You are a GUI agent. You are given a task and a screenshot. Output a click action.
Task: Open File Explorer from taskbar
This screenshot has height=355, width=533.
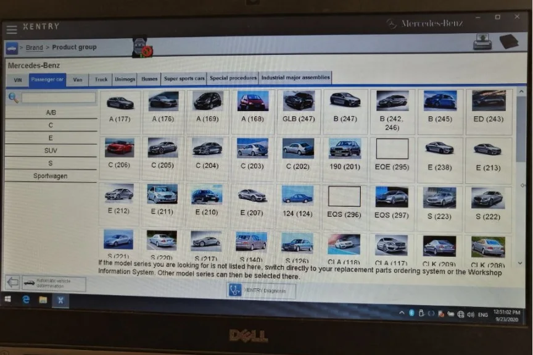pos(43,300)
